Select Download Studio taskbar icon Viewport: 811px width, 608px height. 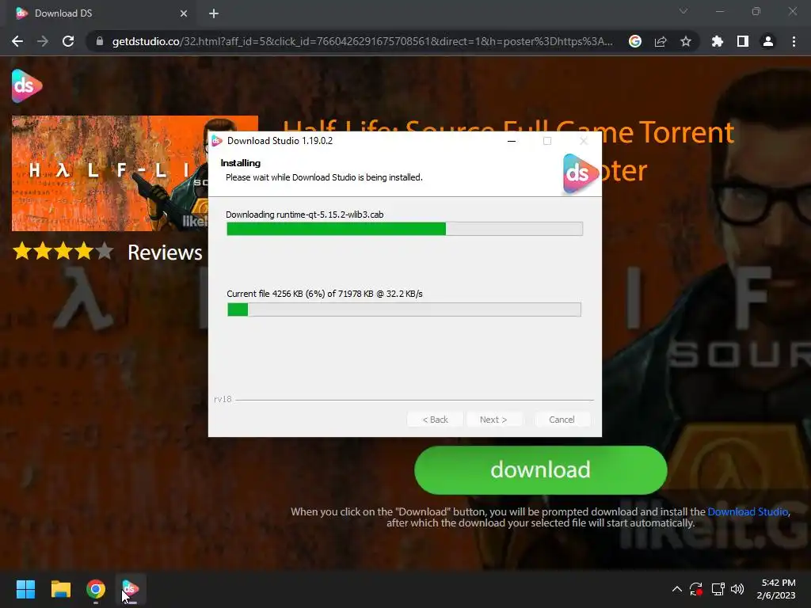pos(131,589)
